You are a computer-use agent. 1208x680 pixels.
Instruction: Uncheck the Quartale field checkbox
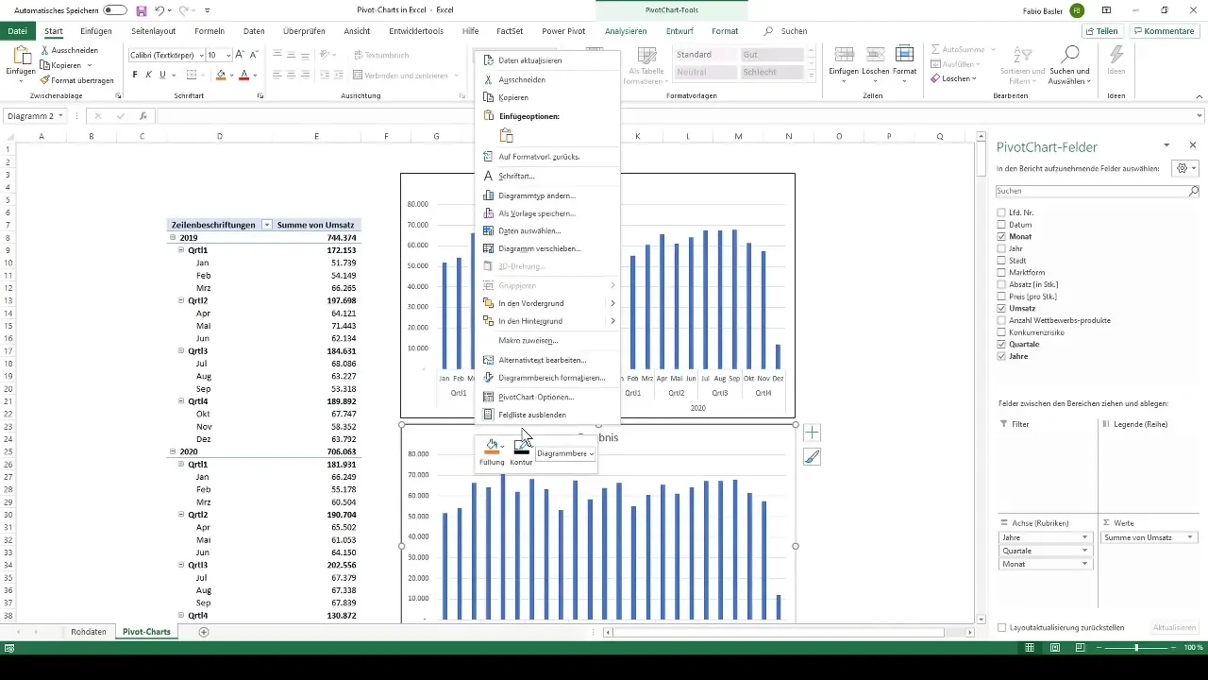(1001, 345)
